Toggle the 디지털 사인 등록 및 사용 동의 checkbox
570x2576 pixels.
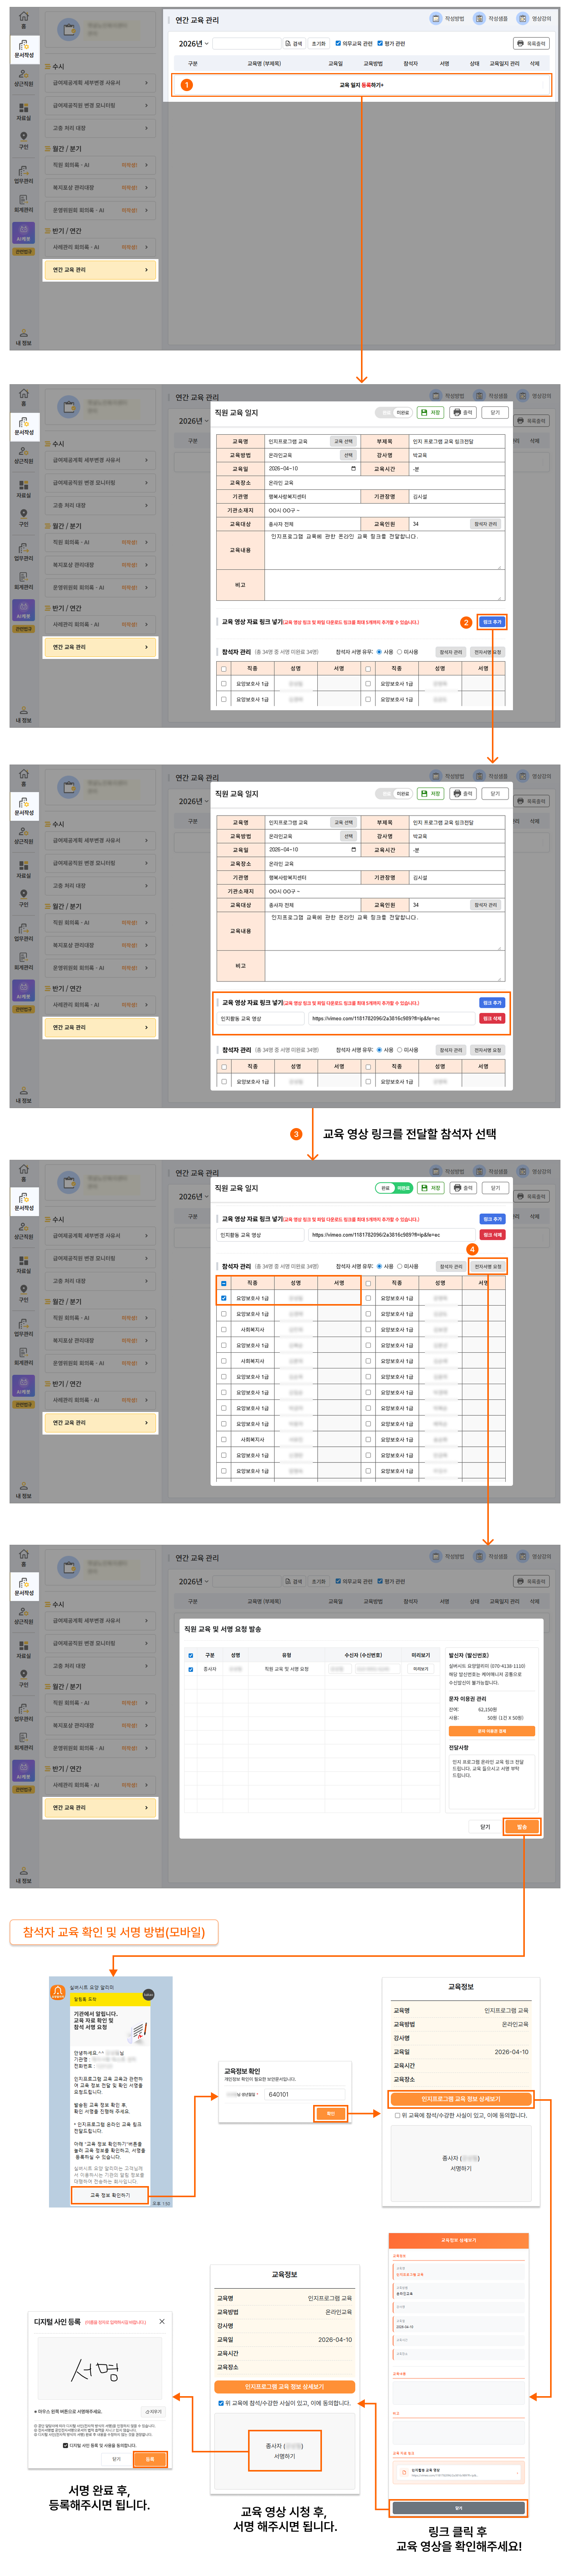(66, 2445)
